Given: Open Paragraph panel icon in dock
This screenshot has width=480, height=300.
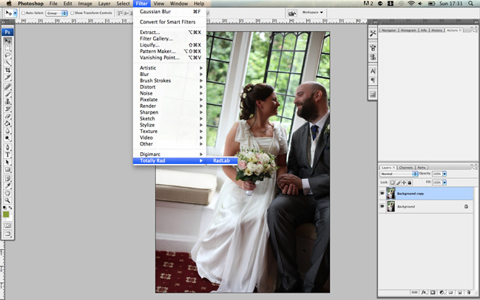Looking at the screenshot, I should click(373, 80).
